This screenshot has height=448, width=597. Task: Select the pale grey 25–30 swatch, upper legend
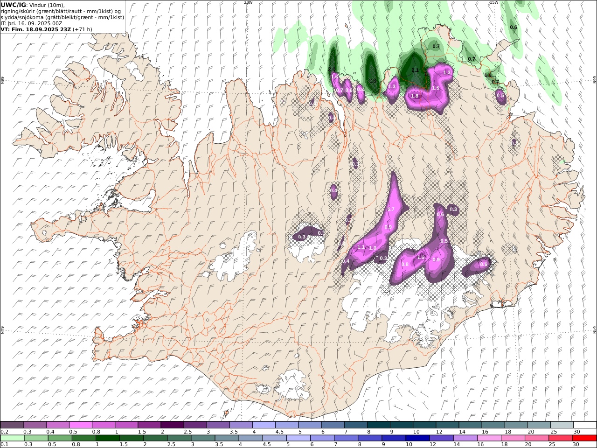pos(562,425)
